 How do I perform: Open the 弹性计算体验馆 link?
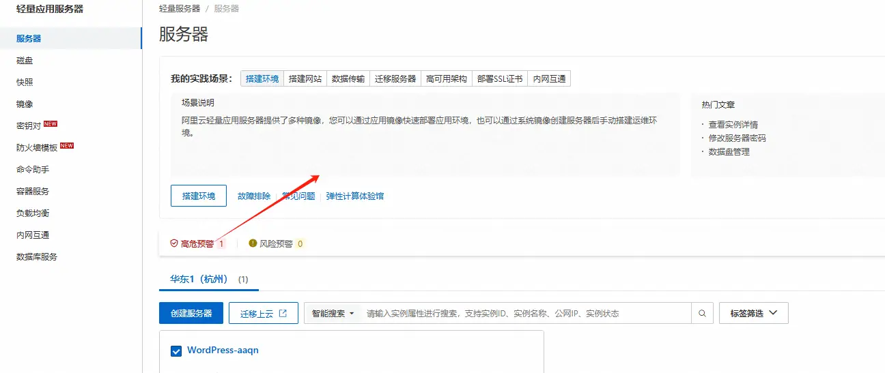coord(355,196)
